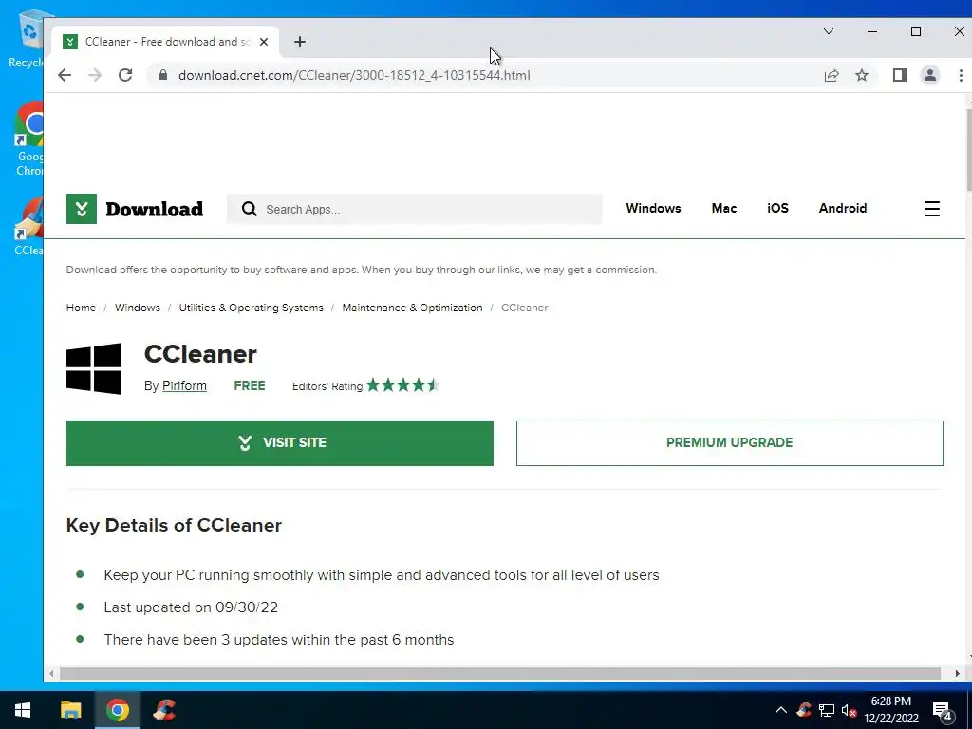Open the notification center icon

[943, 711]
